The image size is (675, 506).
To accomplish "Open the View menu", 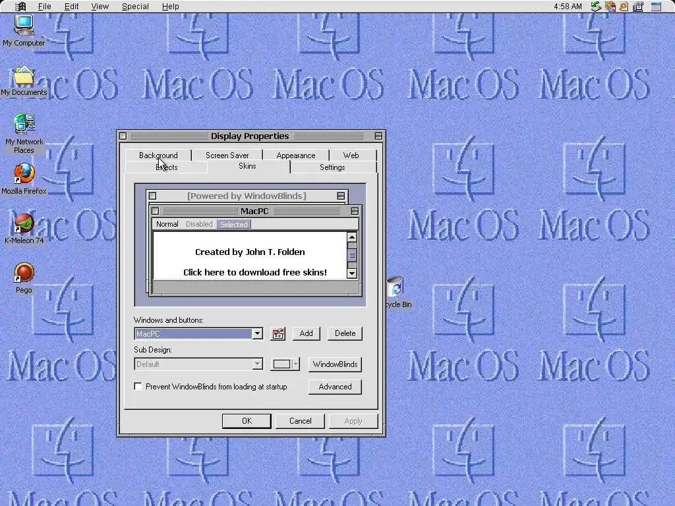I will 100,7.
